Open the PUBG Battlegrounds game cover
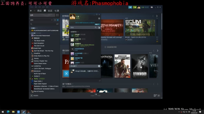This screenshot has width=204, height=114. coord(122,66)
